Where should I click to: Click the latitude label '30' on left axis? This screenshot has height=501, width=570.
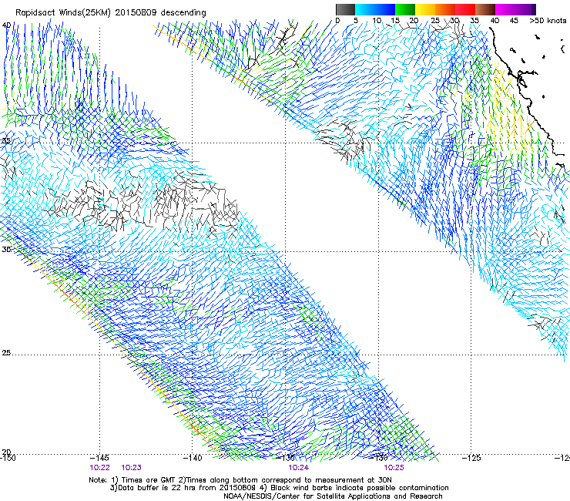pos(6,250)
